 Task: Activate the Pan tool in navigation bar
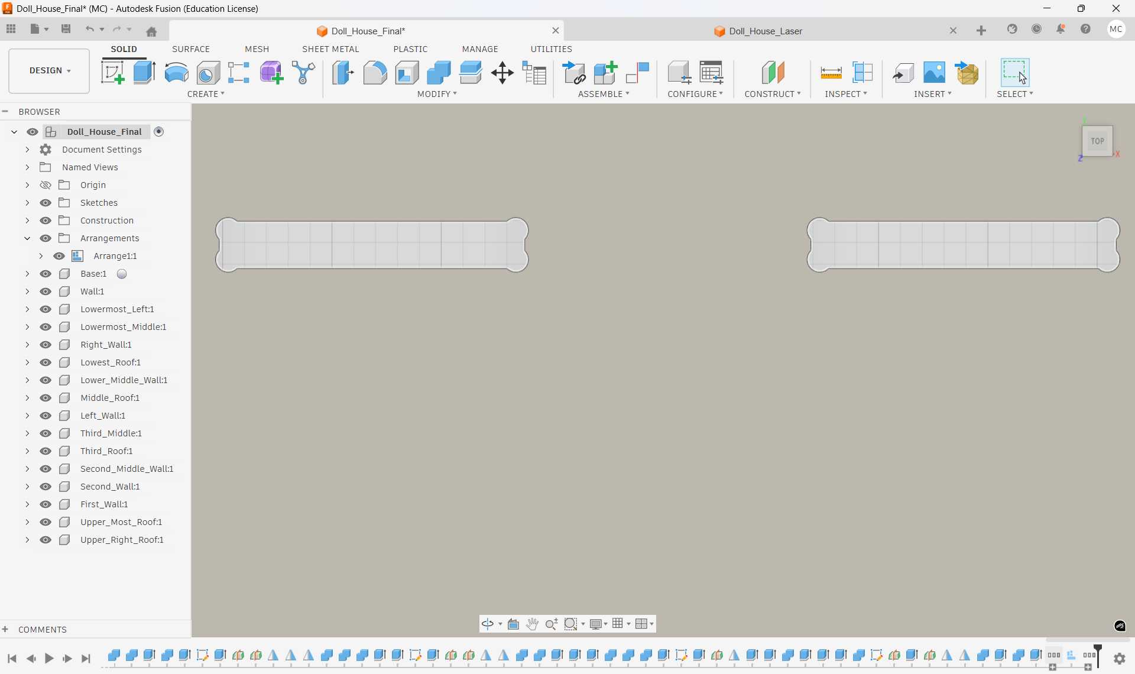tap(533, 624)
